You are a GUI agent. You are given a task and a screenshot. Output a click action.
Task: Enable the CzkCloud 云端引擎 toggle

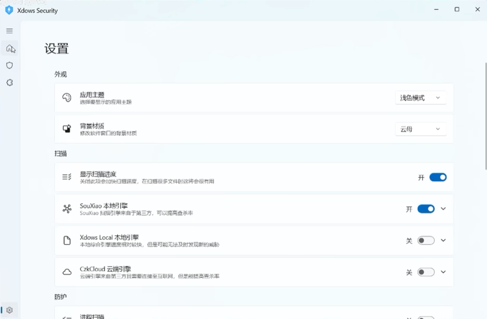tap(426, 272)
